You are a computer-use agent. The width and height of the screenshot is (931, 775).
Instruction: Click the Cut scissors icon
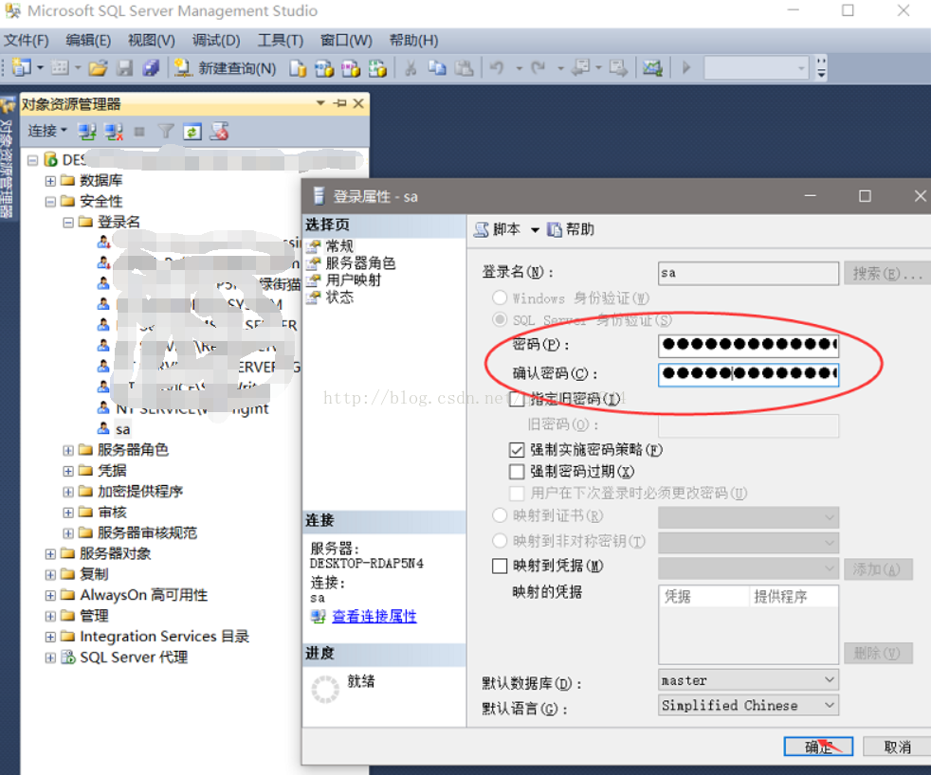(411, 68)
